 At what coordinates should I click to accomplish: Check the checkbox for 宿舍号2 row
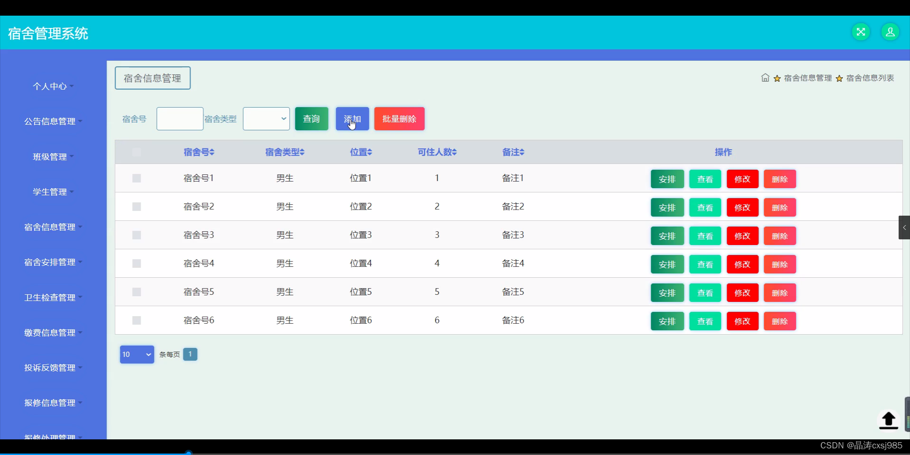[136, 207]
